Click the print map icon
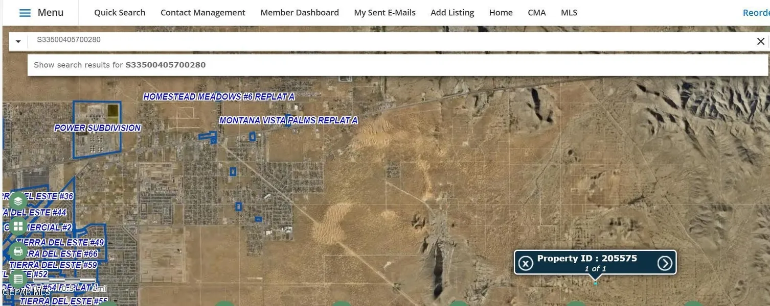Viewport: 770px width, 306px height. coord(18,251)
